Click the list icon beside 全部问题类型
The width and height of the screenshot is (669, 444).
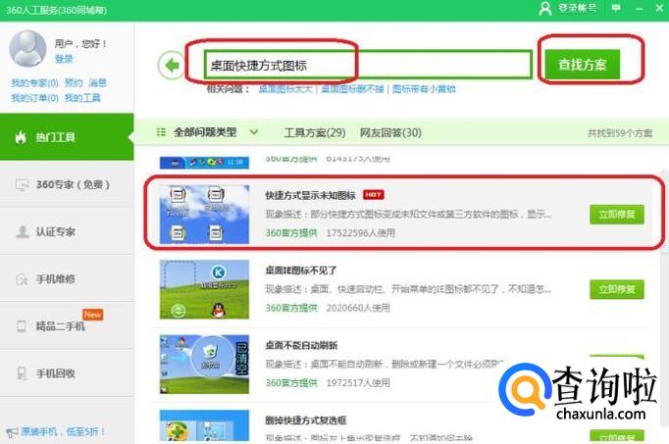pos(161,132)
